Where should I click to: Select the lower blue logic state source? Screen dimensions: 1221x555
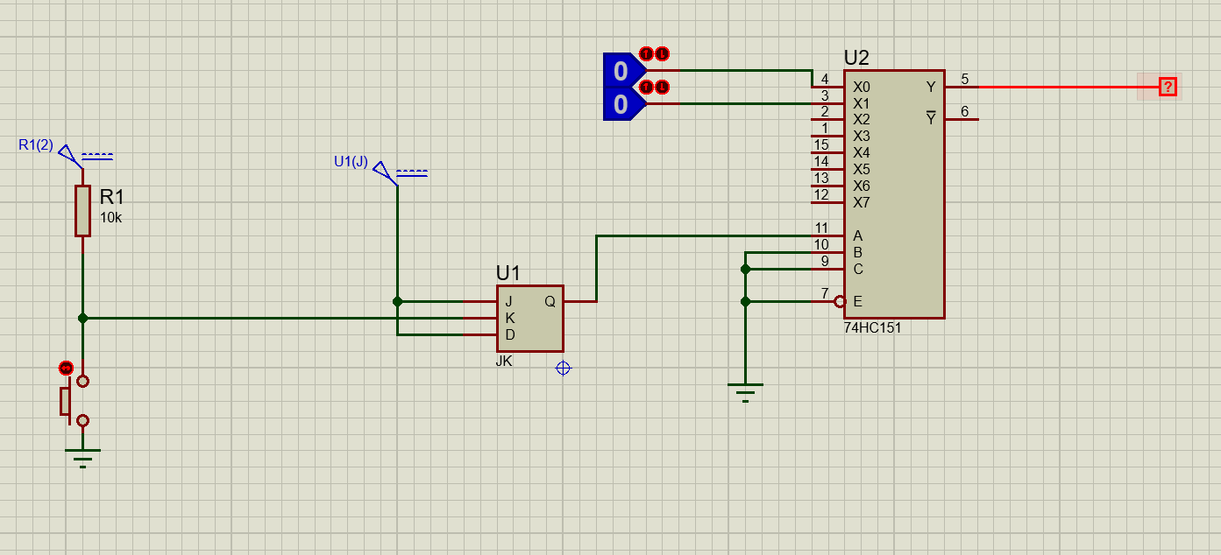(623, 103)
